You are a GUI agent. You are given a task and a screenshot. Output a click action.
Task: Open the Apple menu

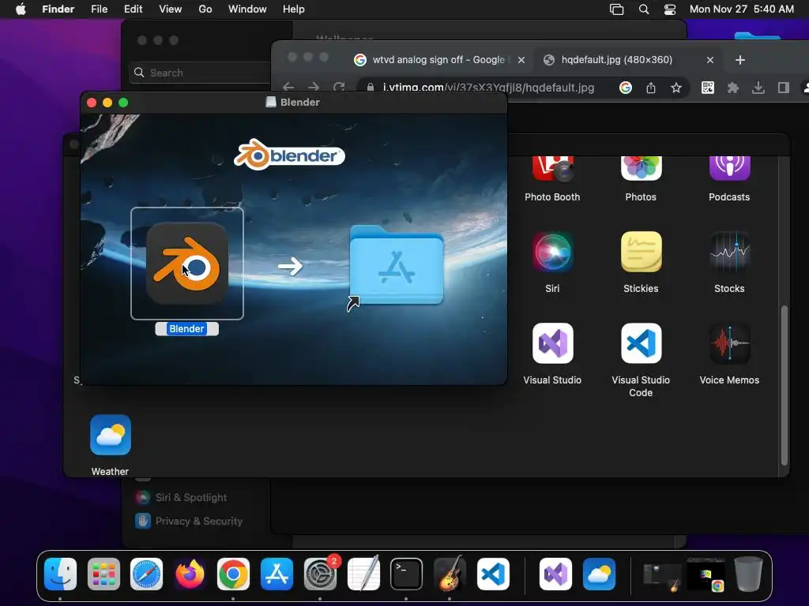[21, 9]
